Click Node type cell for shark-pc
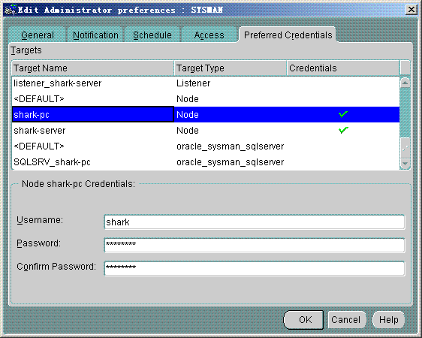 point(231,115)
